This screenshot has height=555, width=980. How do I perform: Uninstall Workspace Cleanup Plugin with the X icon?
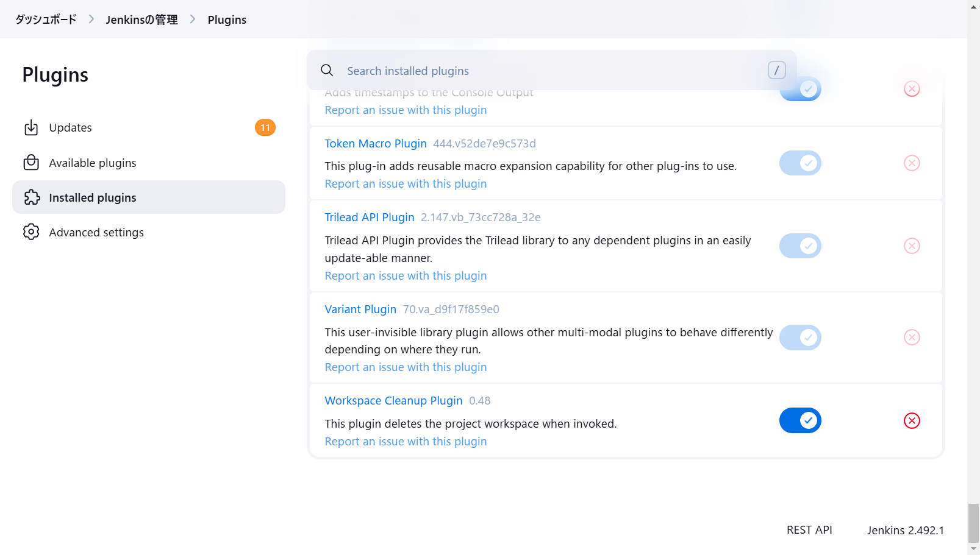pos(912,420)
